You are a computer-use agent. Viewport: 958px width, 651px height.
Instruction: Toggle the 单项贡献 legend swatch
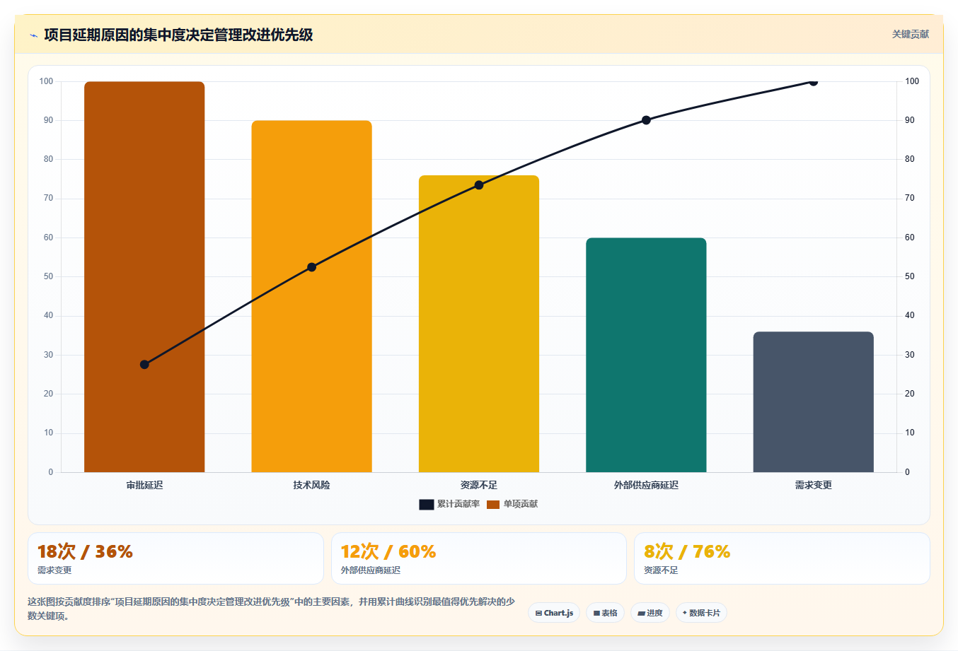(x=493, y=504)
